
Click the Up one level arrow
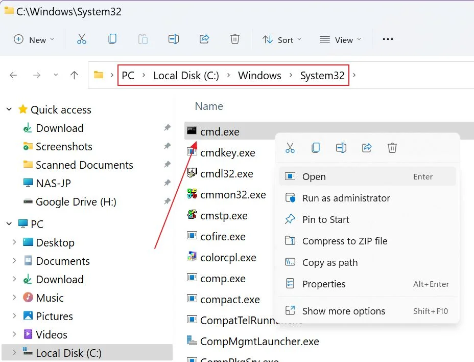pos(75,75)
